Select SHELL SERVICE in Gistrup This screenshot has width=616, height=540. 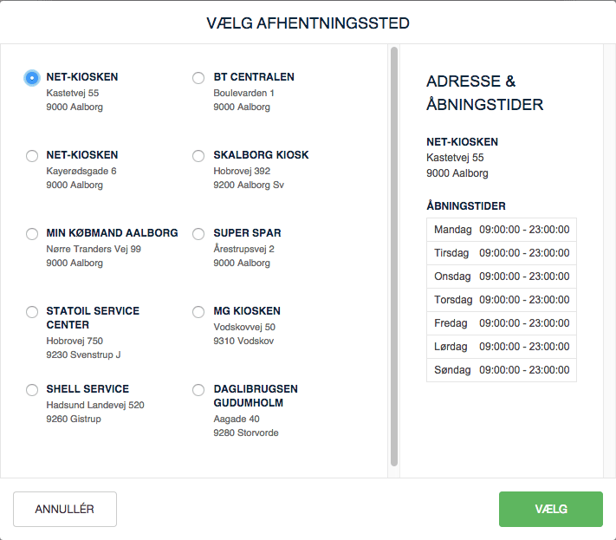click(x=32, y=390)
